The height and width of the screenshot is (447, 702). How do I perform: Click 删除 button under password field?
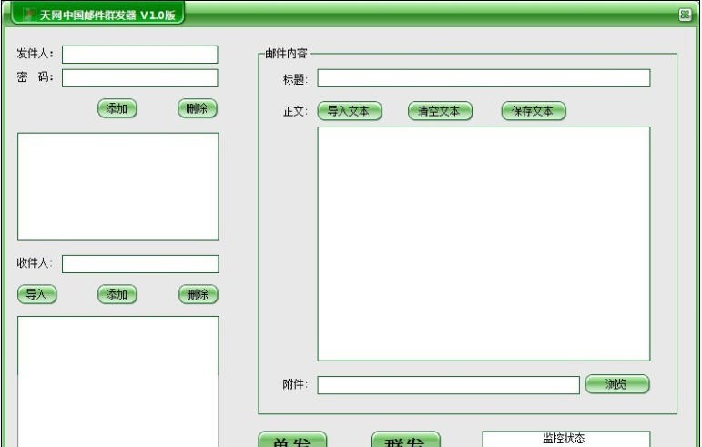click(x=198, y=108)
